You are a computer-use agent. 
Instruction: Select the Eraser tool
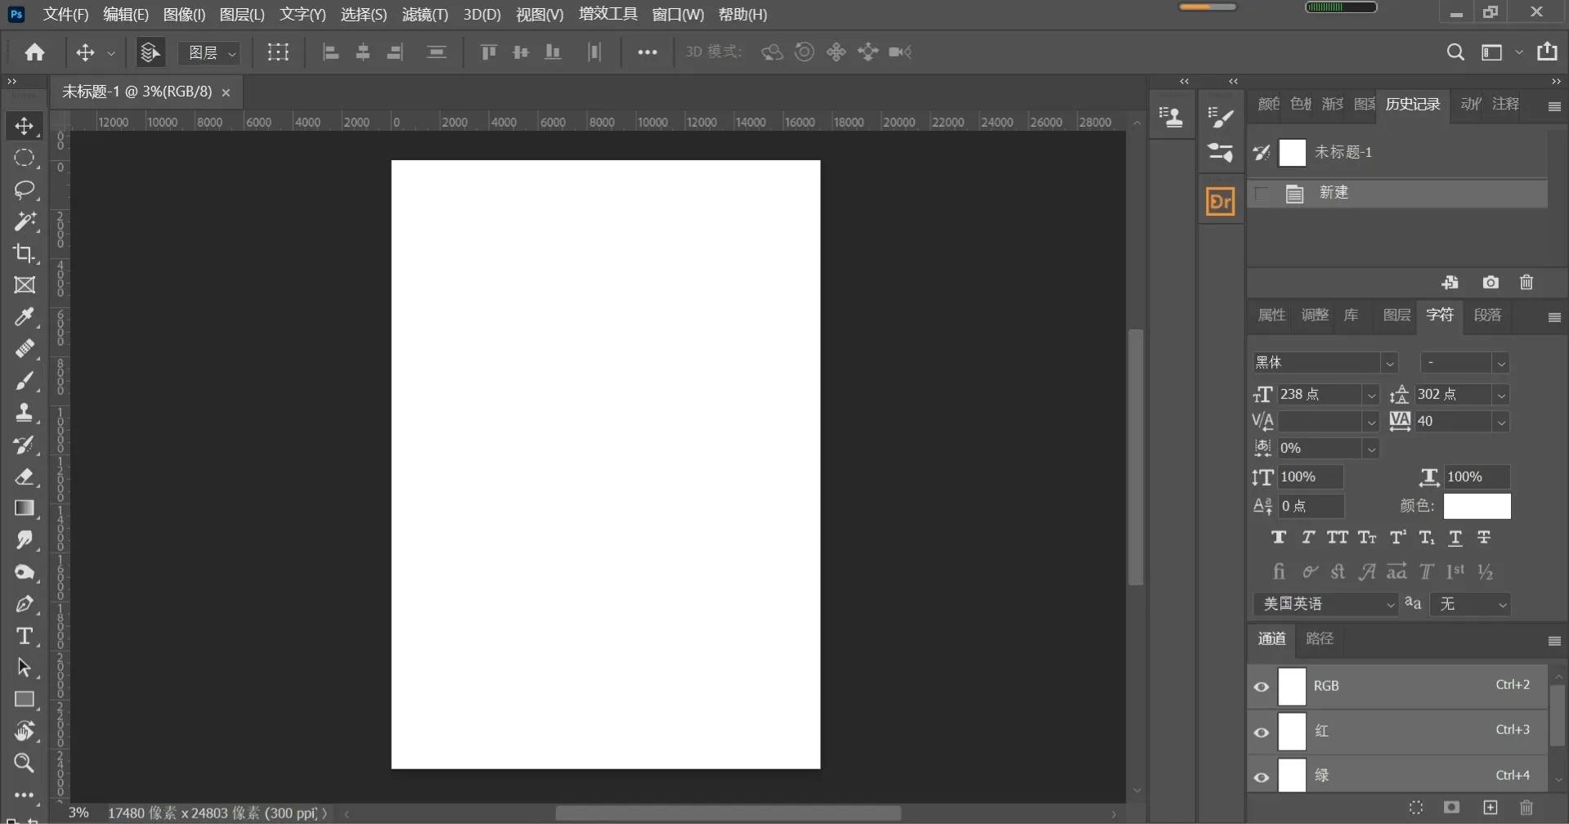pos(24,477)
